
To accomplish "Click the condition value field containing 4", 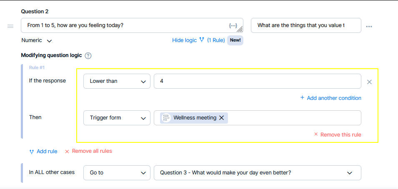I will tap(258, 81).
